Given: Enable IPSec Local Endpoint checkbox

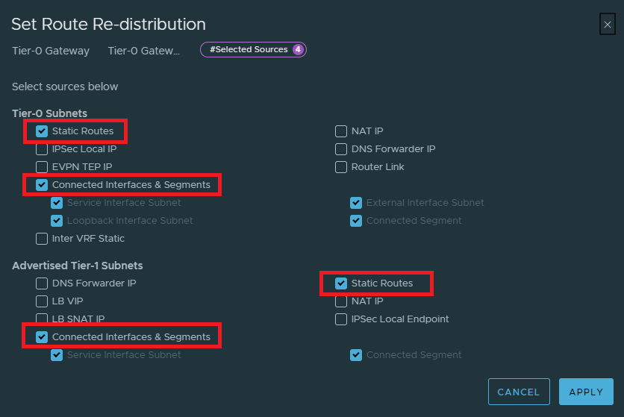Looking at the screenshot, I should [x=341, y=319].
